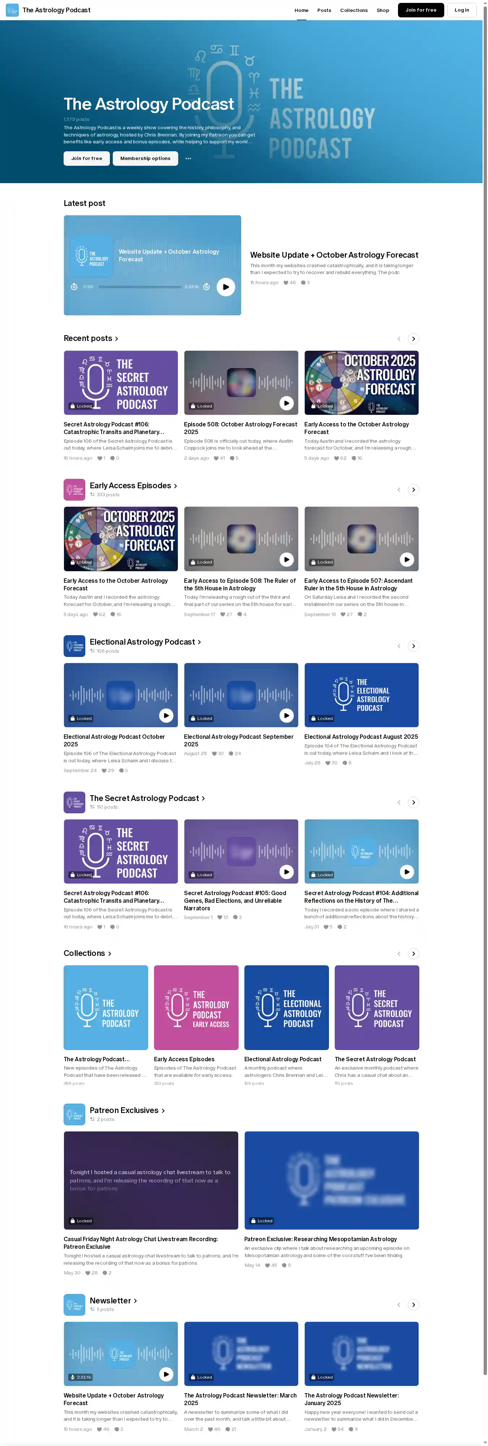This screenshot has width=488, height=1446.
Task: Expand the Collections section via heading chevron
Action: pos(110,954)
